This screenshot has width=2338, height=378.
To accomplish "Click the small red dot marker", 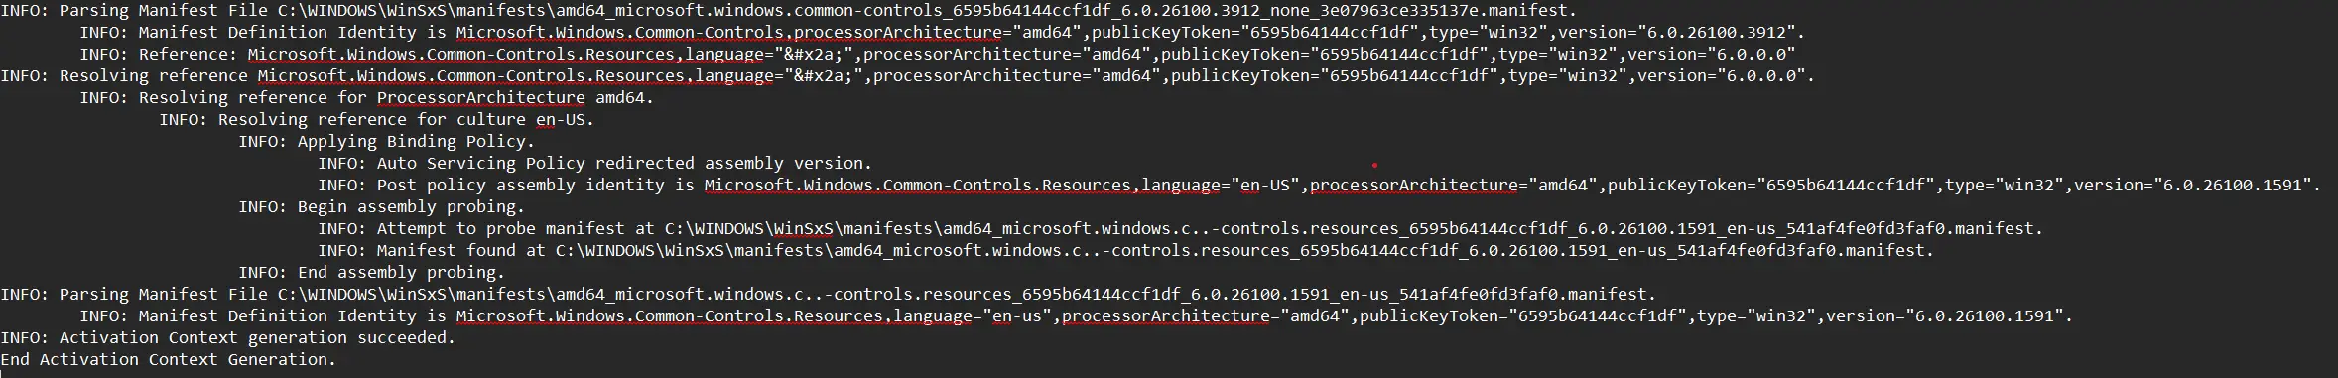I will click(1374, 165).
